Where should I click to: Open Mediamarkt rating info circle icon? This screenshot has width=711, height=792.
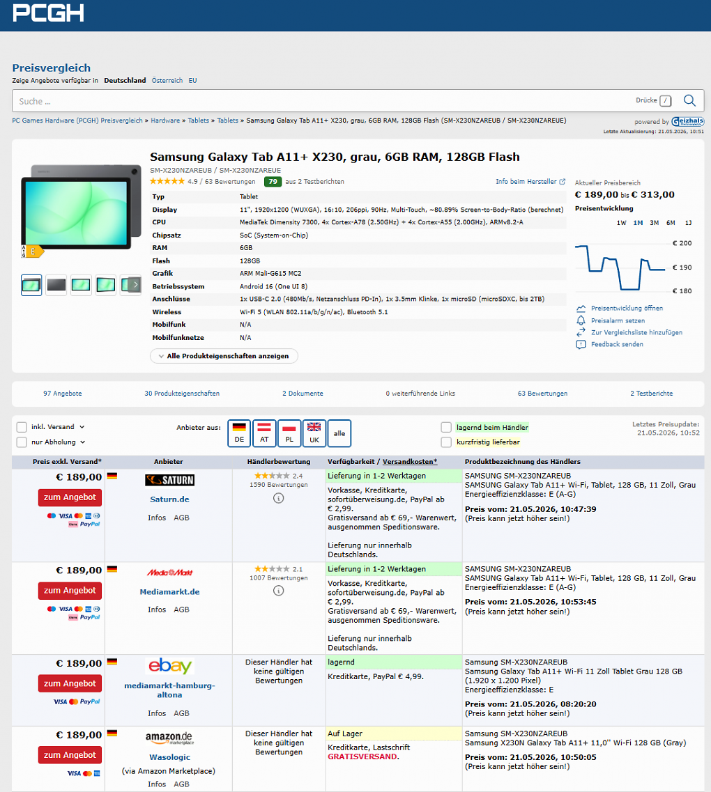pos(278,591)
